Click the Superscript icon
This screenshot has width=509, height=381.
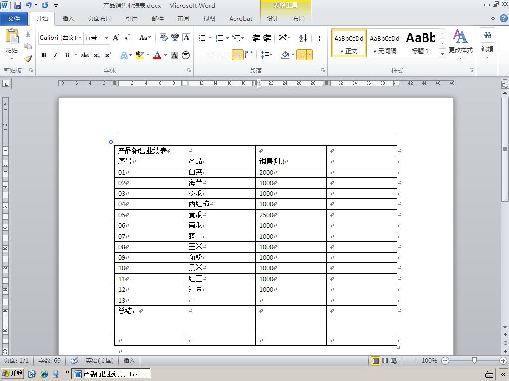(108, 55)
